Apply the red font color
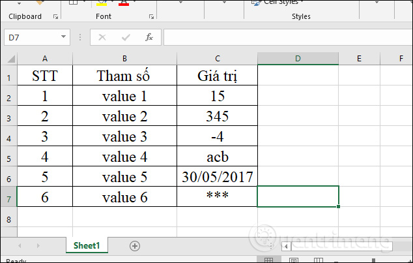This screenshot has height=263, width=413. [124, 3]
